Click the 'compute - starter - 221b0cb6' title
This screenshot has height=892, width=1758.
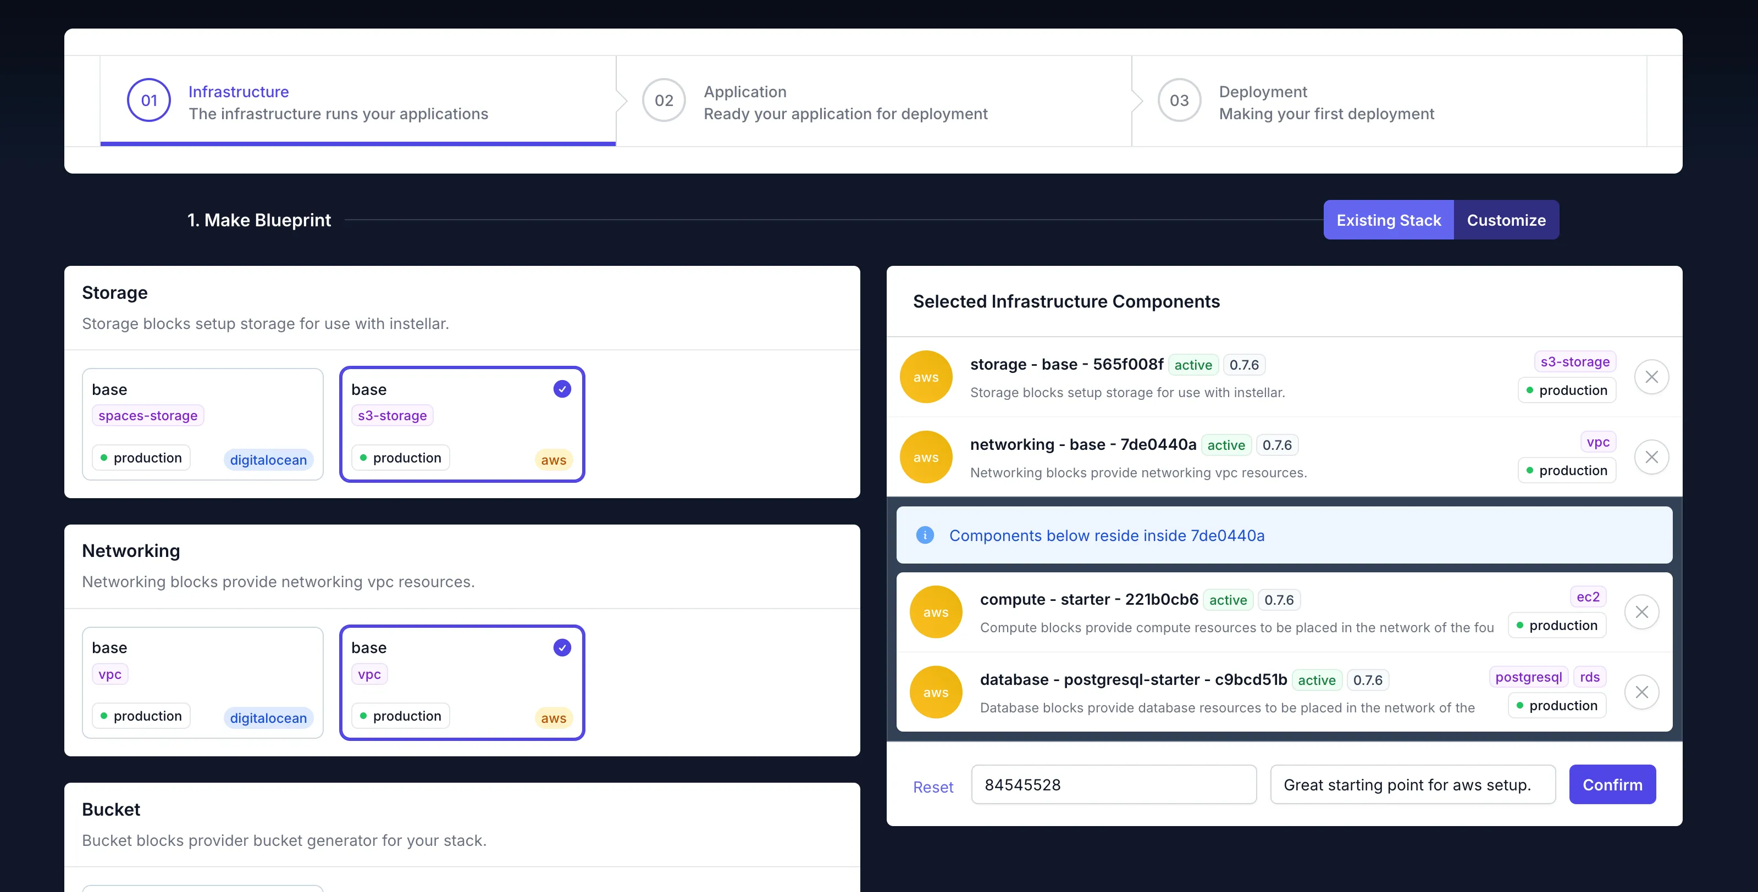[x=1089, y=599]
